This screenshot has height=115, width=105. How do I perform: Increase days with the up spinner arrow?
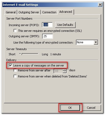tap(64, 70)
